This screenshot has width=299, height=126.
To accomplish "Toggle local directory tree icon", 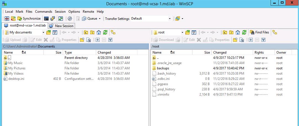I will [x=113, y=32].
